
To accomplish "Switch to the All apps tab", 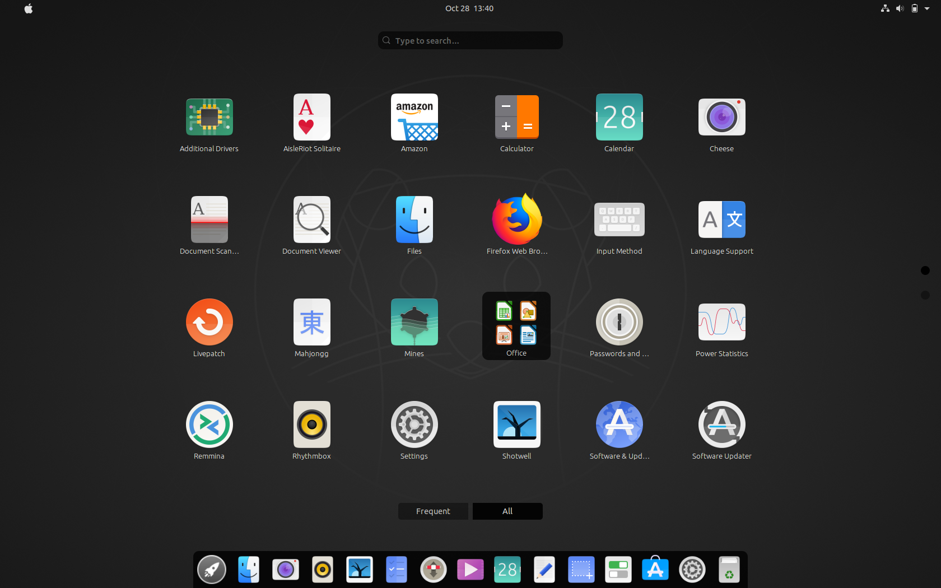I will pos(507,511).
